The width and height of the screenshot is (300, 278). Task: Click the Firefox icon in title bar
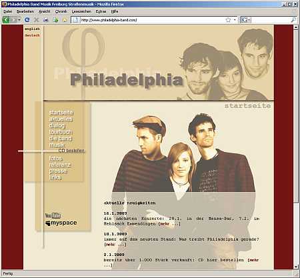[4, 4]
